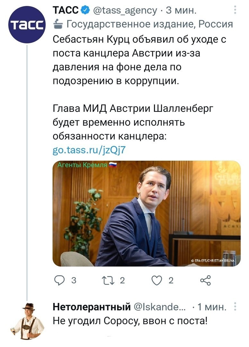Click the blue verified badge next to ТАСС
The image size is (249, 347).
(x=86, y=10)
